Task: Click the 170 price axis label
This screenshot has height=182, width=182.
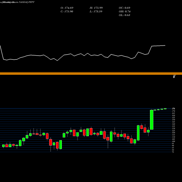Action: pyautogui.click(x=173, y=111)
